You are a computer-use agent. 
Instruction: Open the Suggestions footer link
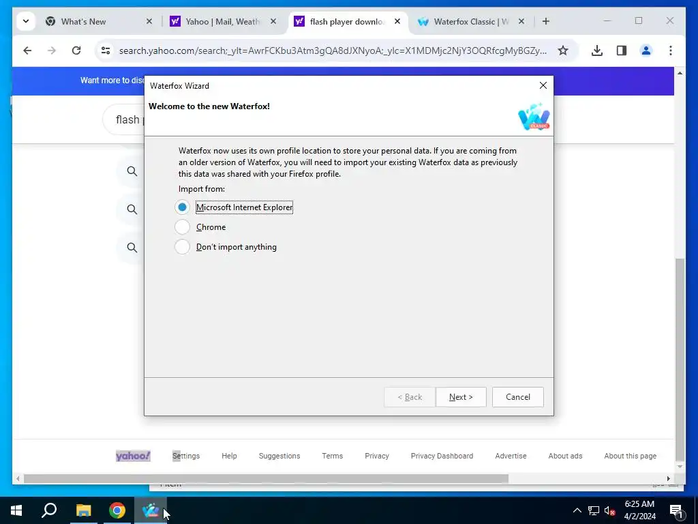coord(279,455)
